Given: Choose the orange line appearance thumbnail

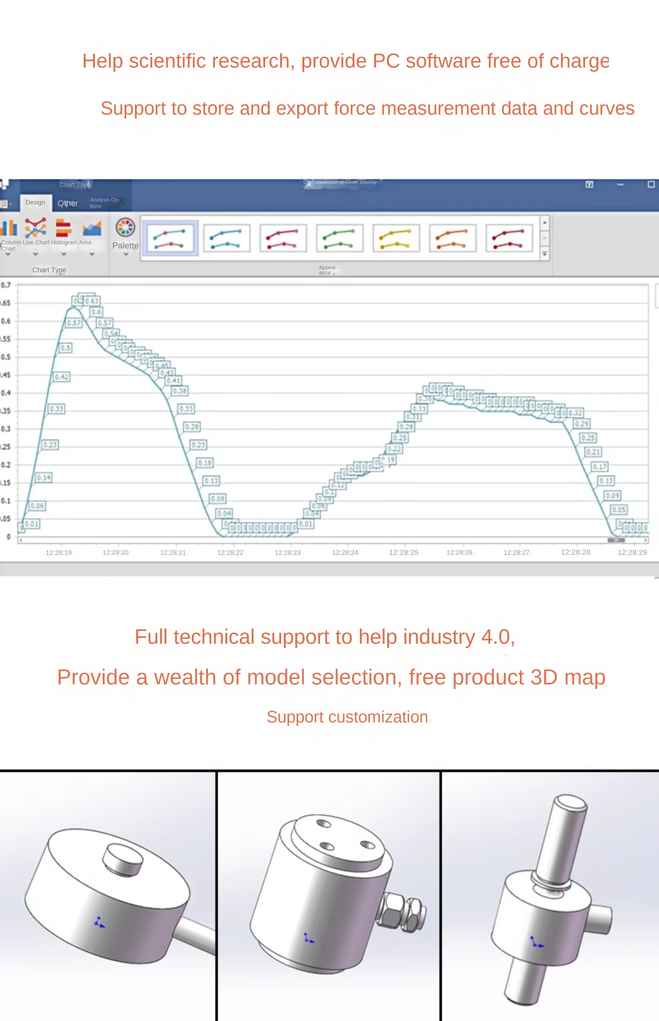Looking at the screenshot, I should click(453, 238).
